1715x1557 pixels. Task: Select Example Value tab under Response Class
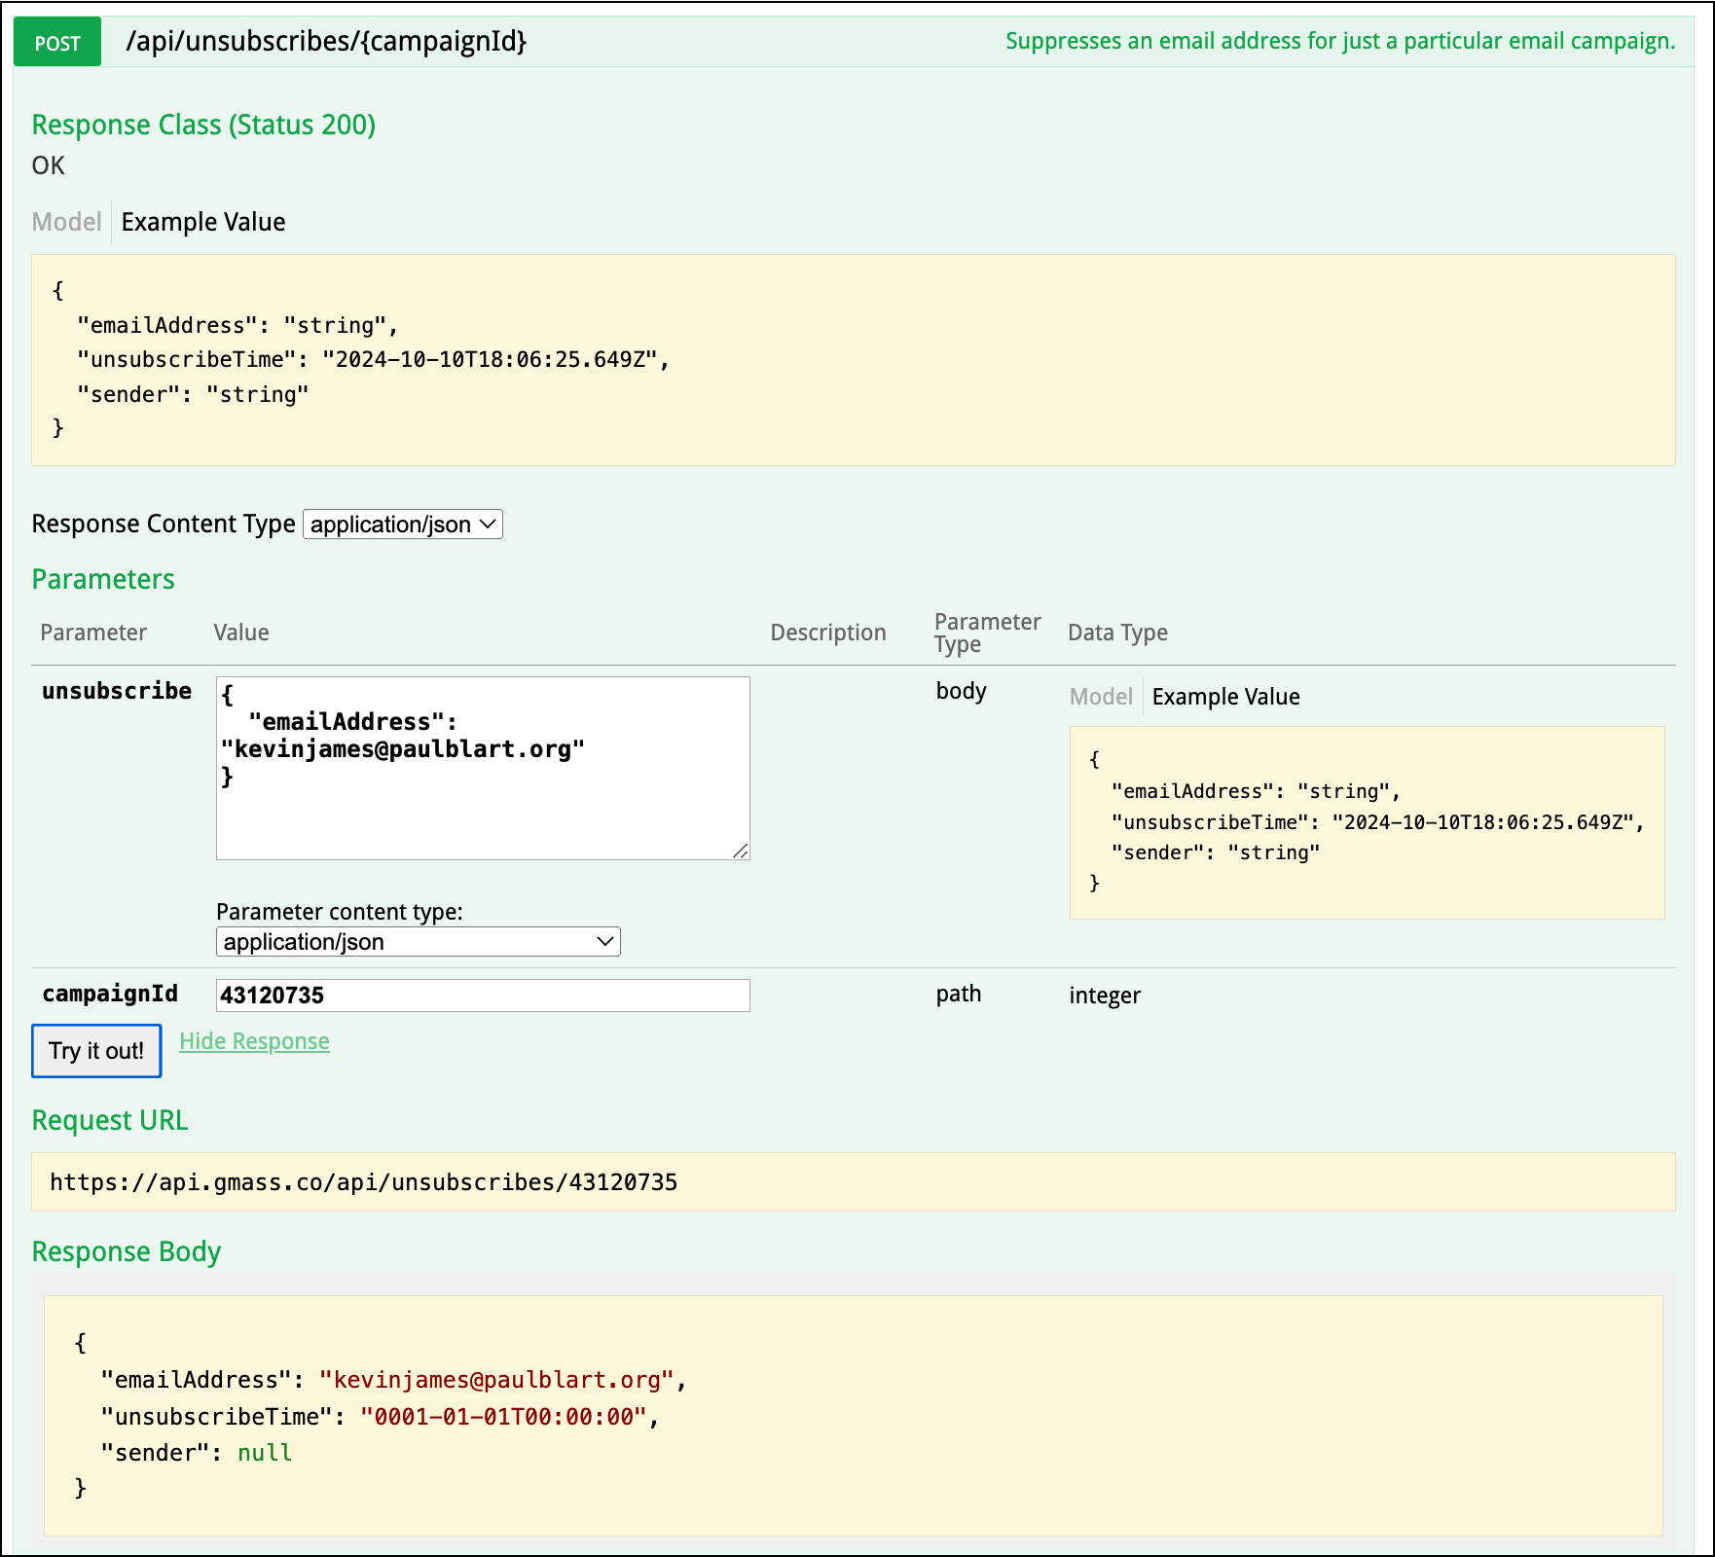(x=203, y=222)
